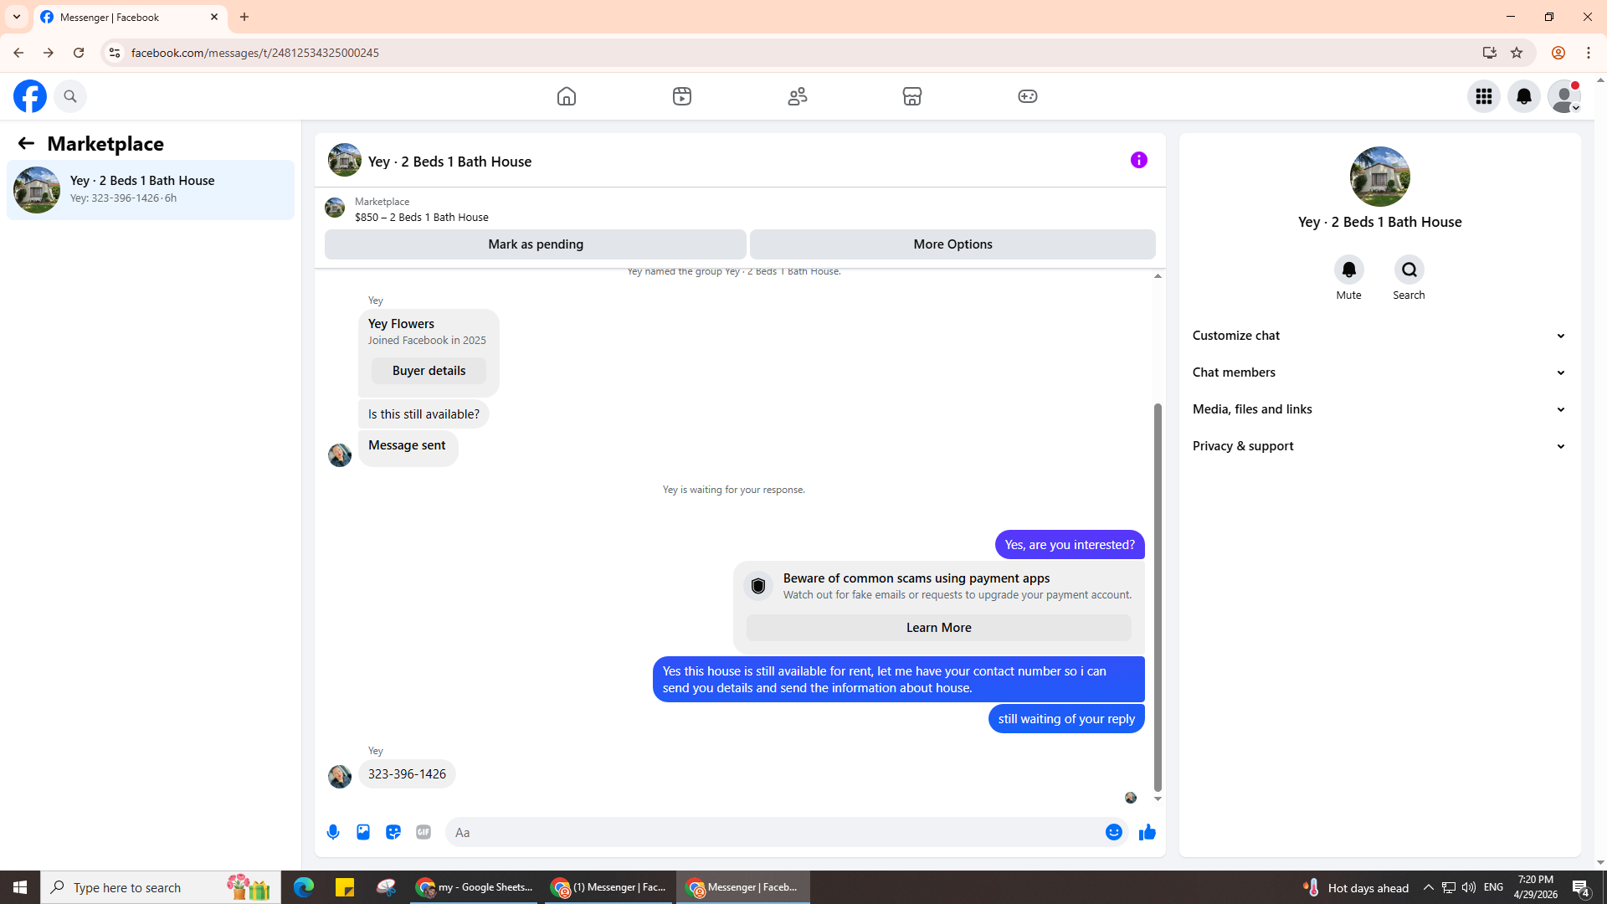Viewport: 1607px width, 904px height.
Task: Click the voice clip microphone icon
Action: coord(333,832)
